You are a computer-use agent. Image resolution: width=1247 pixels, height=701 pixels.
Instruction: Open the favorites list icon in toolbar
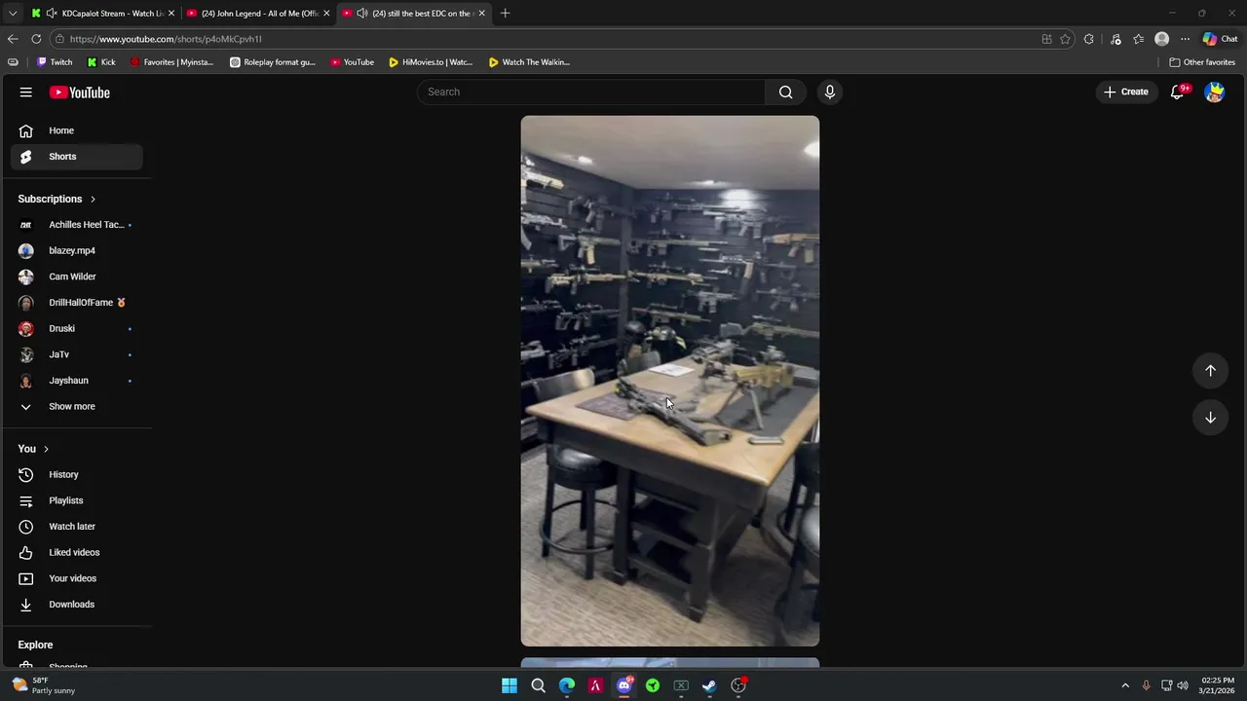(x=1138, y=39)
